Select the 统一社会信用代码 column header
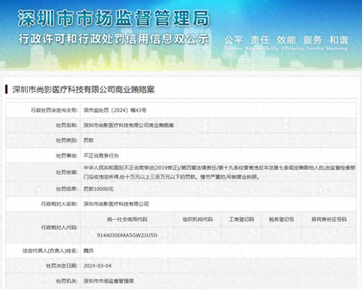 coord(127,219)
